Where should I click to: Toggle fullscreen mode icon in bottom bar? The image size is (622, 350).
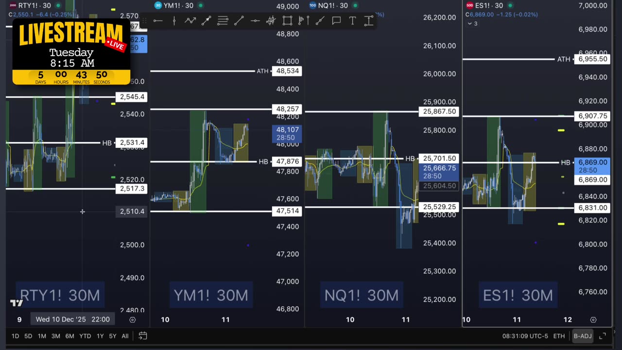[603, 336]
